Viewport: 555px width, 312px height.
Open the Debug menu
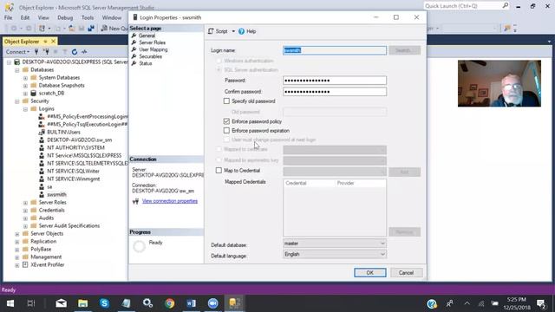65,17
